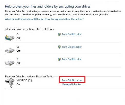Select the E: drive label

[17, 59]
